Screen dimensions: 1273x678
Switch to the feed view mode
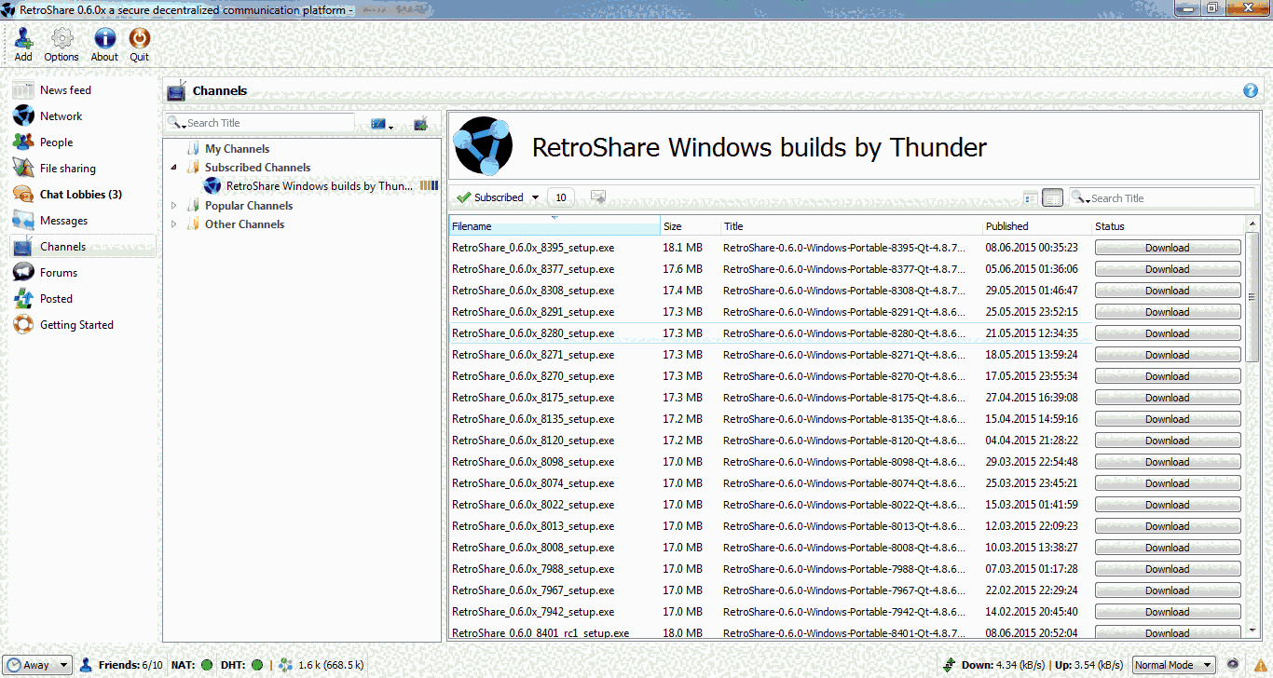(1031, 197)
